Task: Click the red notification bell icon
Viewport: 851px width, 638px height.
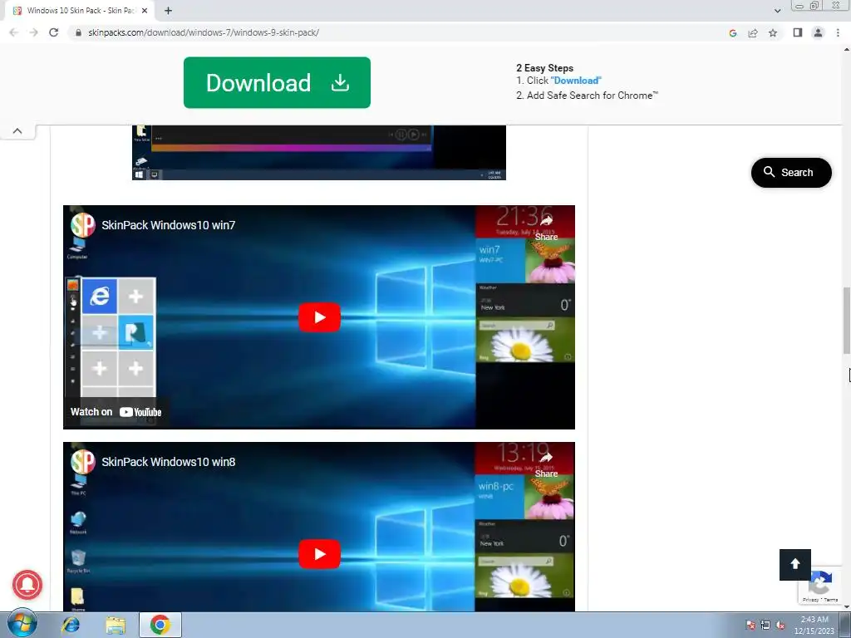Action: tap(27, 584)
